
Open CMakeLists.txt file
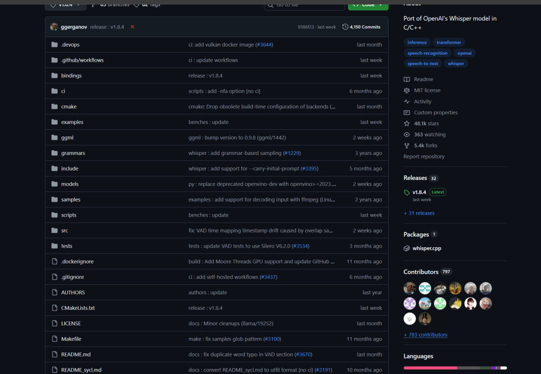pyautogui.click(x=78, y=308)
